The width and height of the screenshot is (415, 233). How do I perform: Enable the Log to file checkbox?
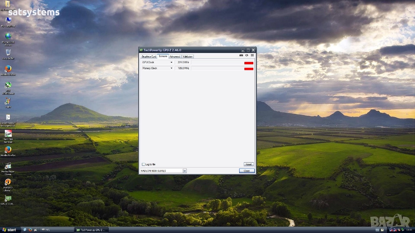pyautogui.click(x=143, y=164)
